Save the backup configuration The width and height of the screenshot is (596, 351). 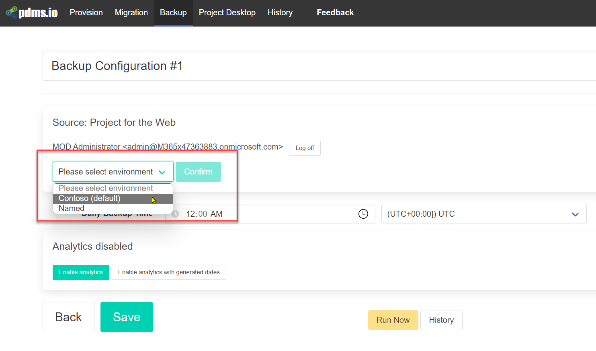tap(127, 317)
